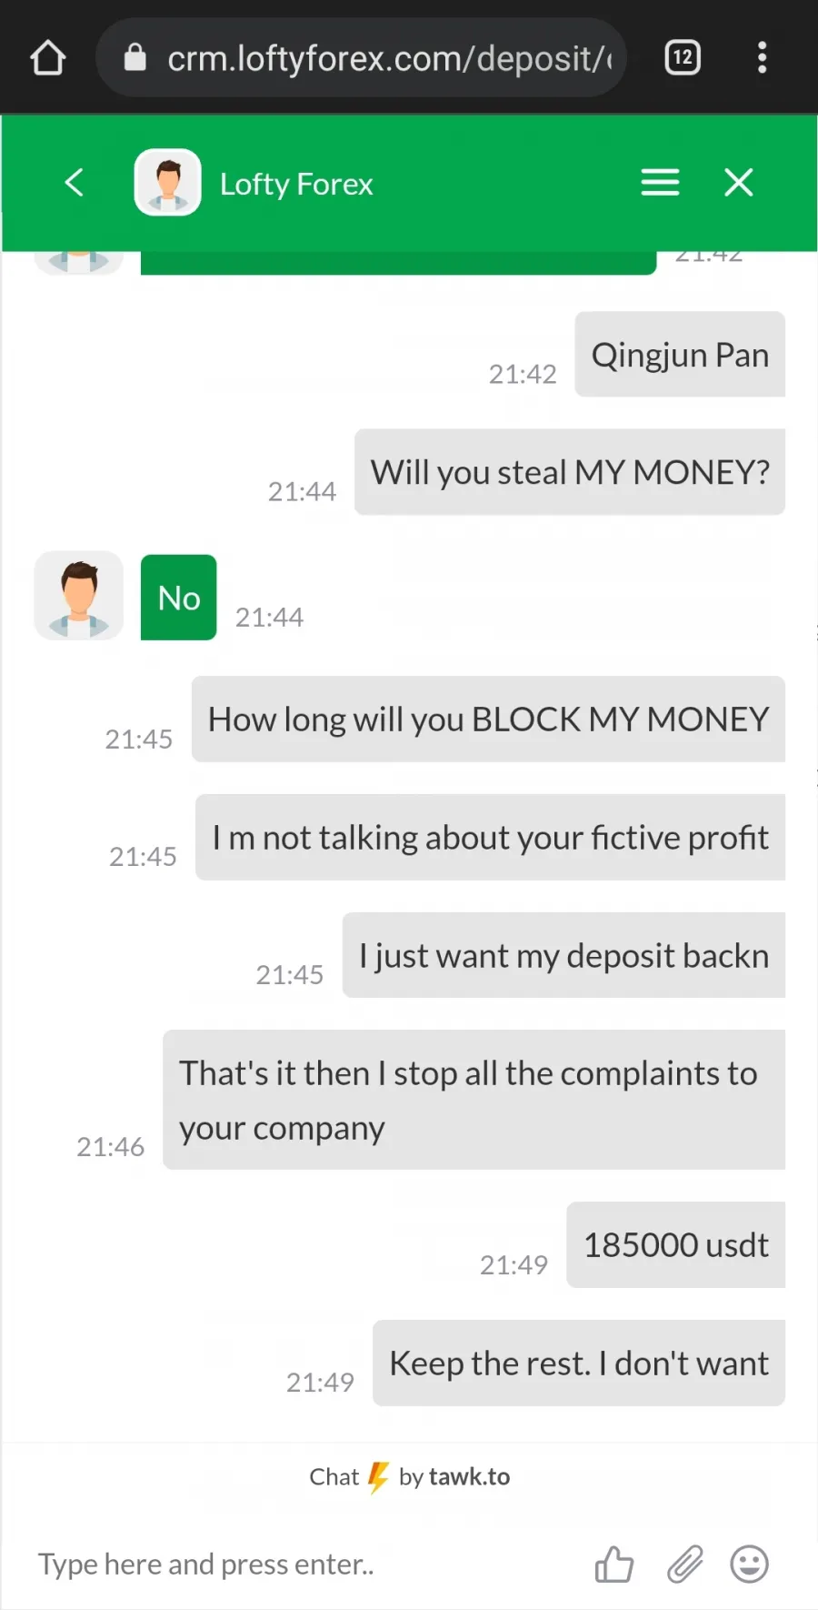Open the browser tab switcher showing 12
818x1610 pixels.
click(x=683, y=58)
